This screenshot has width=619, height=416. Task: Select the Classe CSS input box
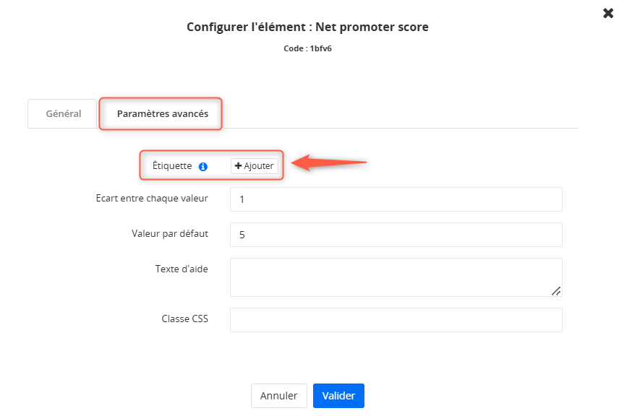396,320
